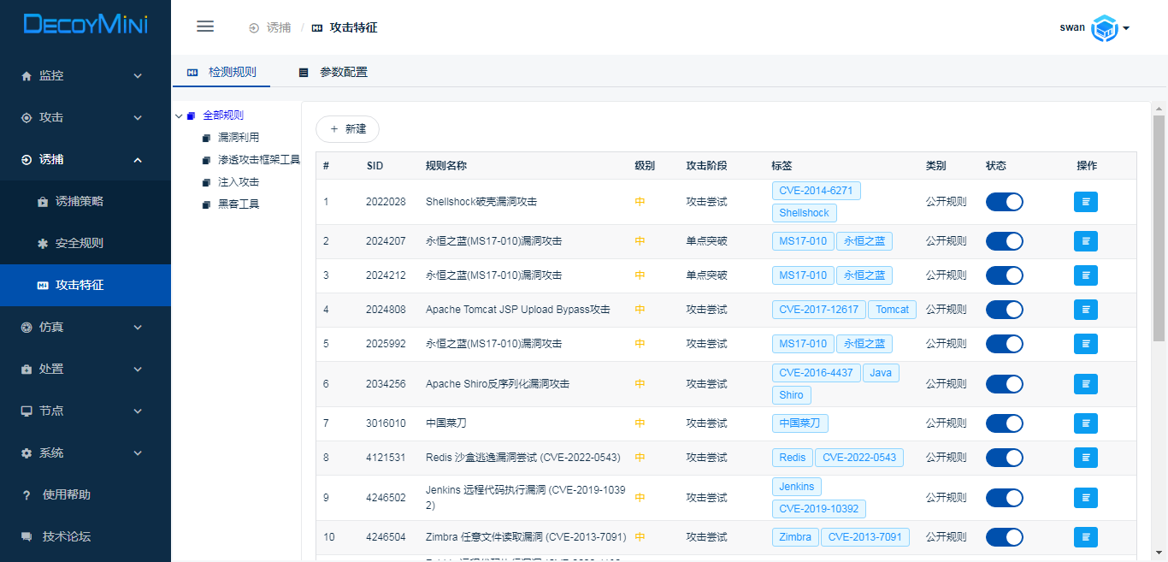The width and height of the screenshot is (1168, 562).
Task: Open 技术论坛 forum in sidebar
Action: coord(66,536)
